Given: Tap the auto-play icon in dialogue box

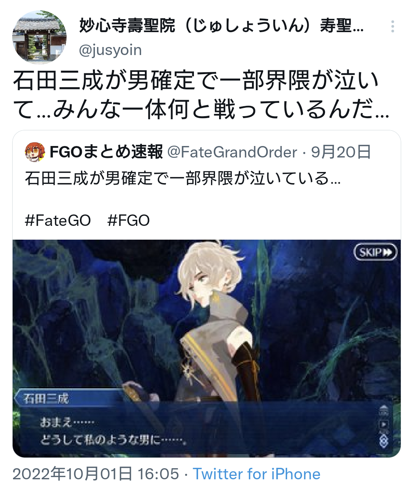Looking at the screenshot, I should (384, 424).
